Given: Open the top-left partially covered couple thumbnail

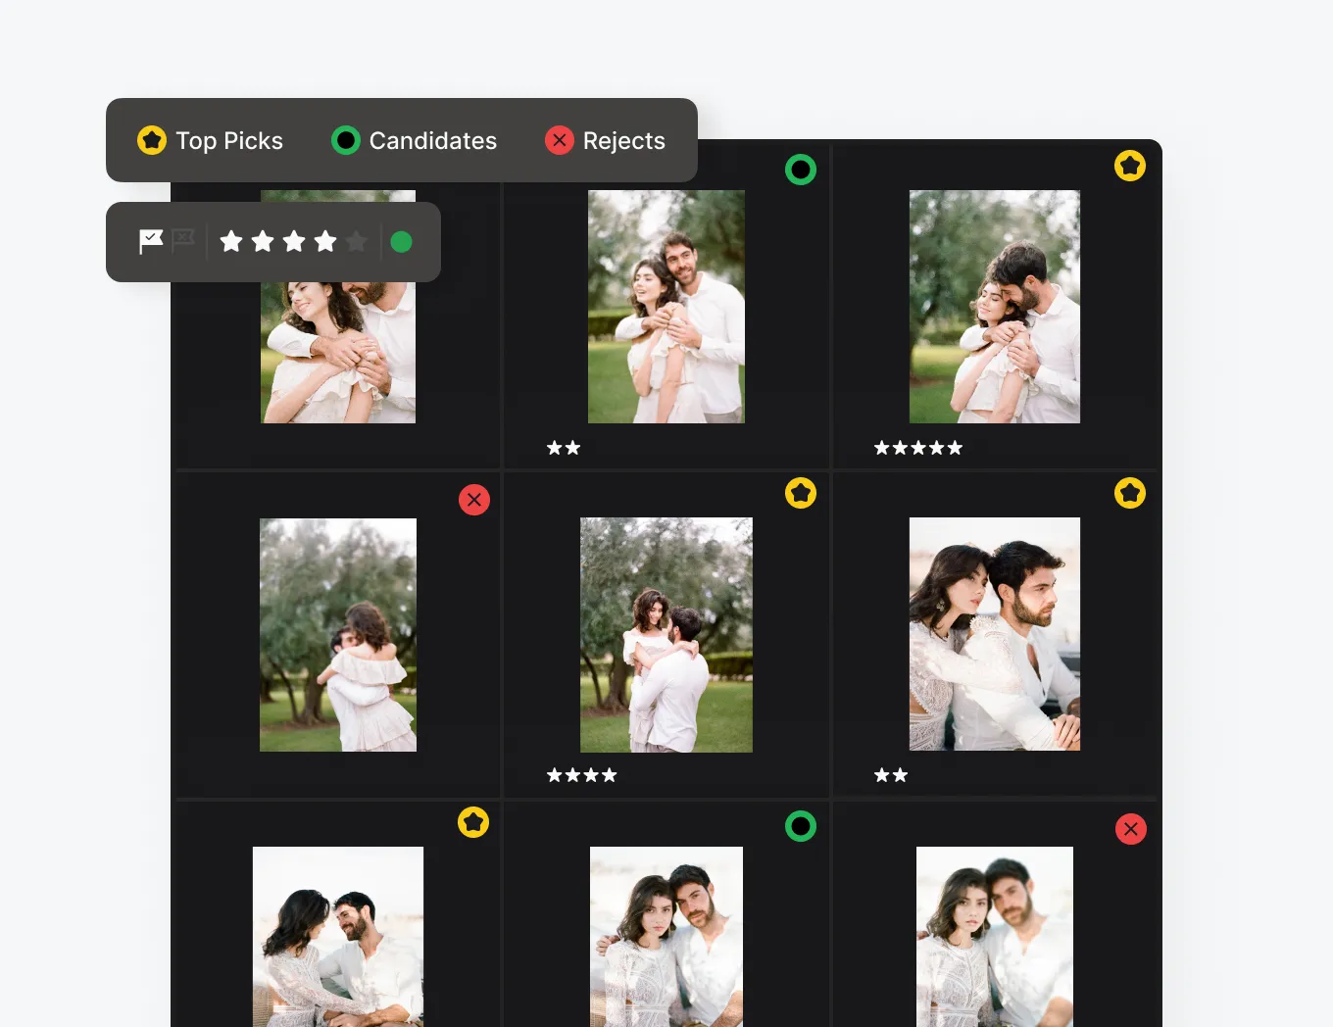Looking at the screenshot, I should [338, 353].
